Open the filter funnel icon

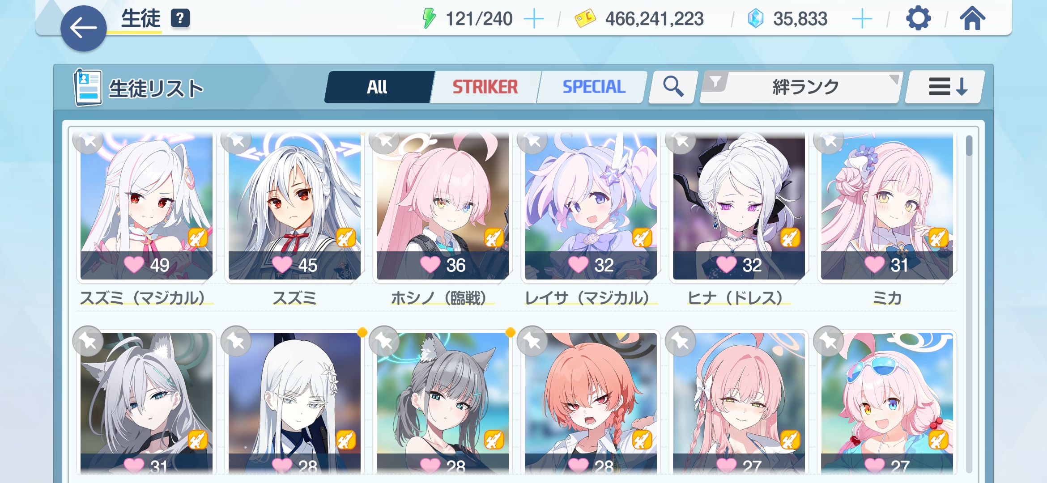[x=715, y=82]
